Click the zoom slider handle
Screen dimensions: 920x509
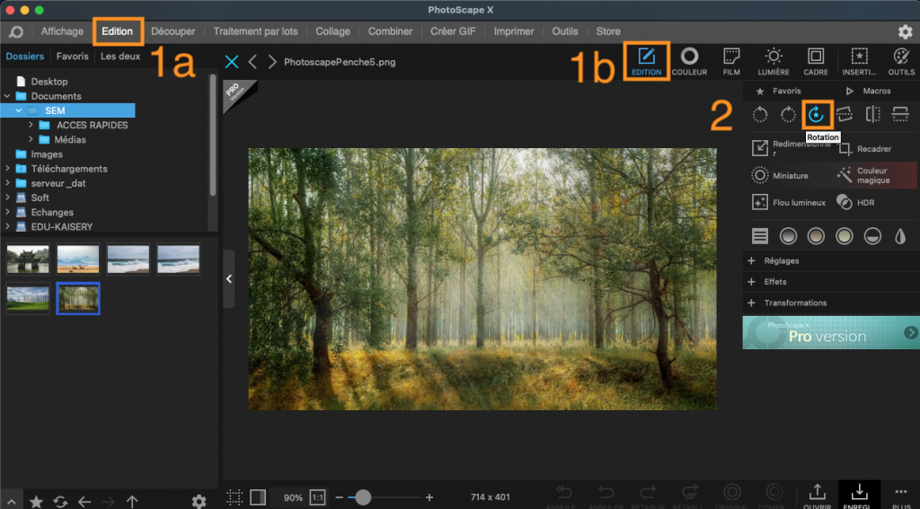point(363,497)
